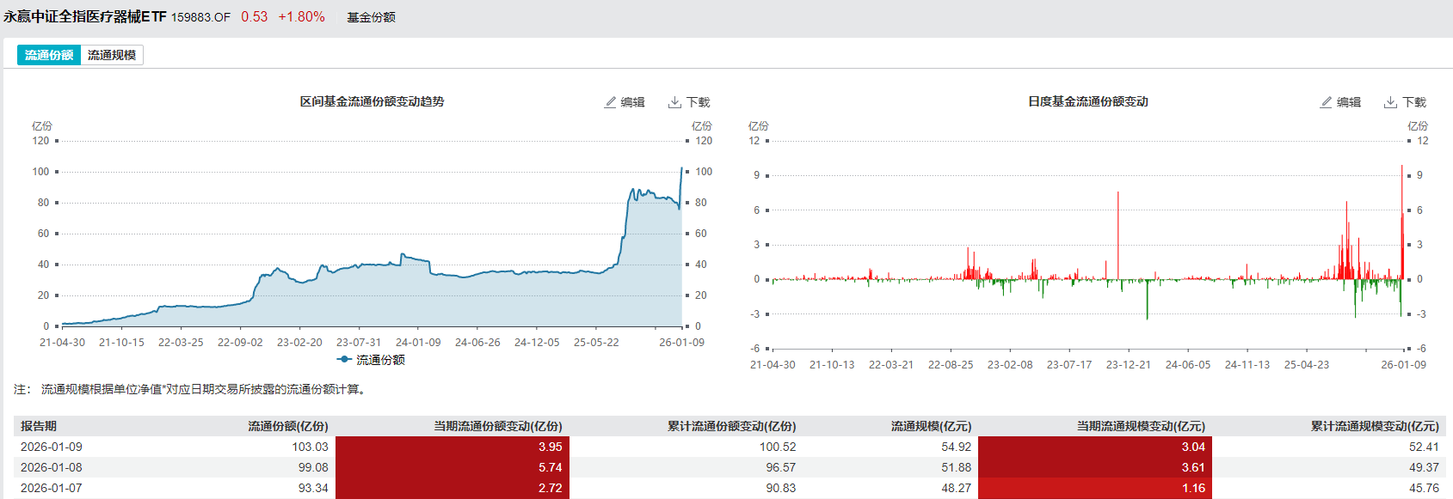Image resolution: width=1453 pixels, height=499 pixels.
Task: Click the 103.03 share value cell
Action: (x=310, y=447)
